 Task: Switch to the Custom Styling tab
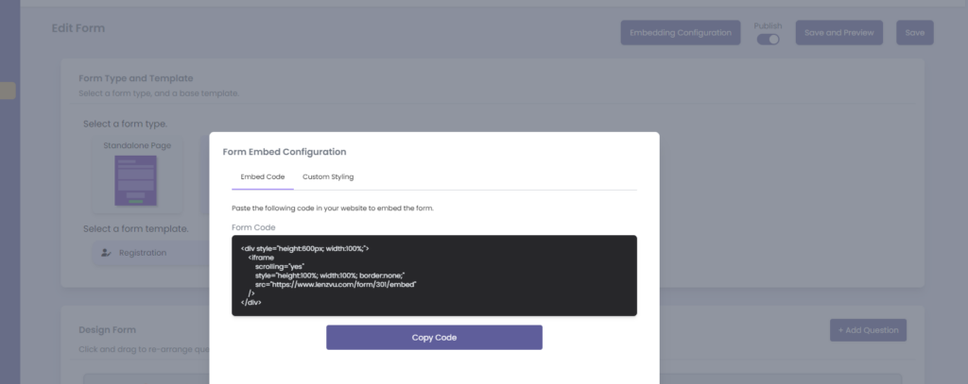pyautogui.click(x=327, y=176)
